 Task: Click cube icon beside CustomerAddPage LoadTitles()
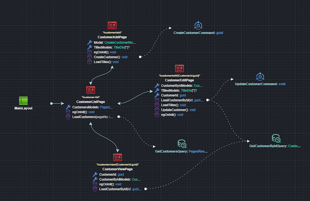(90, 62)
